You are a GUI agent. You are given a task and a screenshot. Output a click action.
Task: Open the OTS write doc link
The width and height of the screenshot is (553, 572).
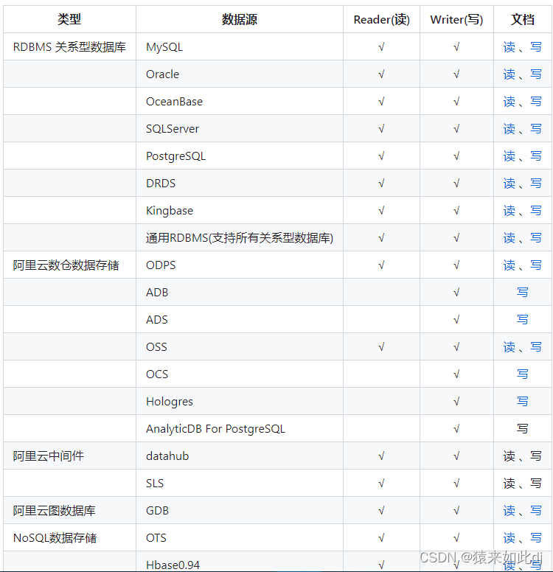(x=536, y=537)
